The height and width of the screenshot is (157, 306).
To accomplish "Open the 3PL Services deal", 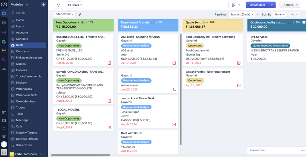I will [259, 37].
